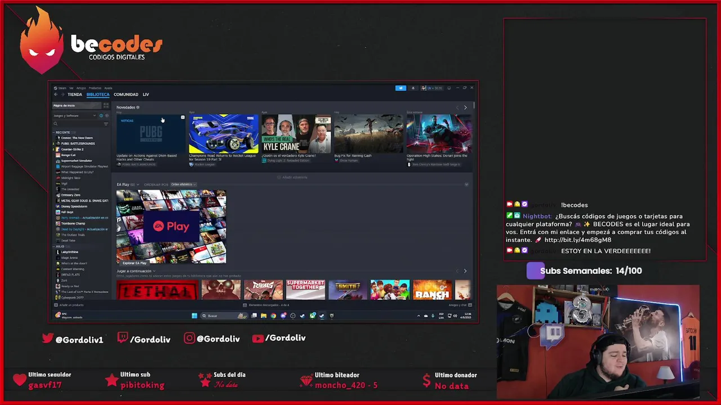This screenshot has width=721, height=405.
Task: Select Midnight Taco in game list
Action: (71, 178)
